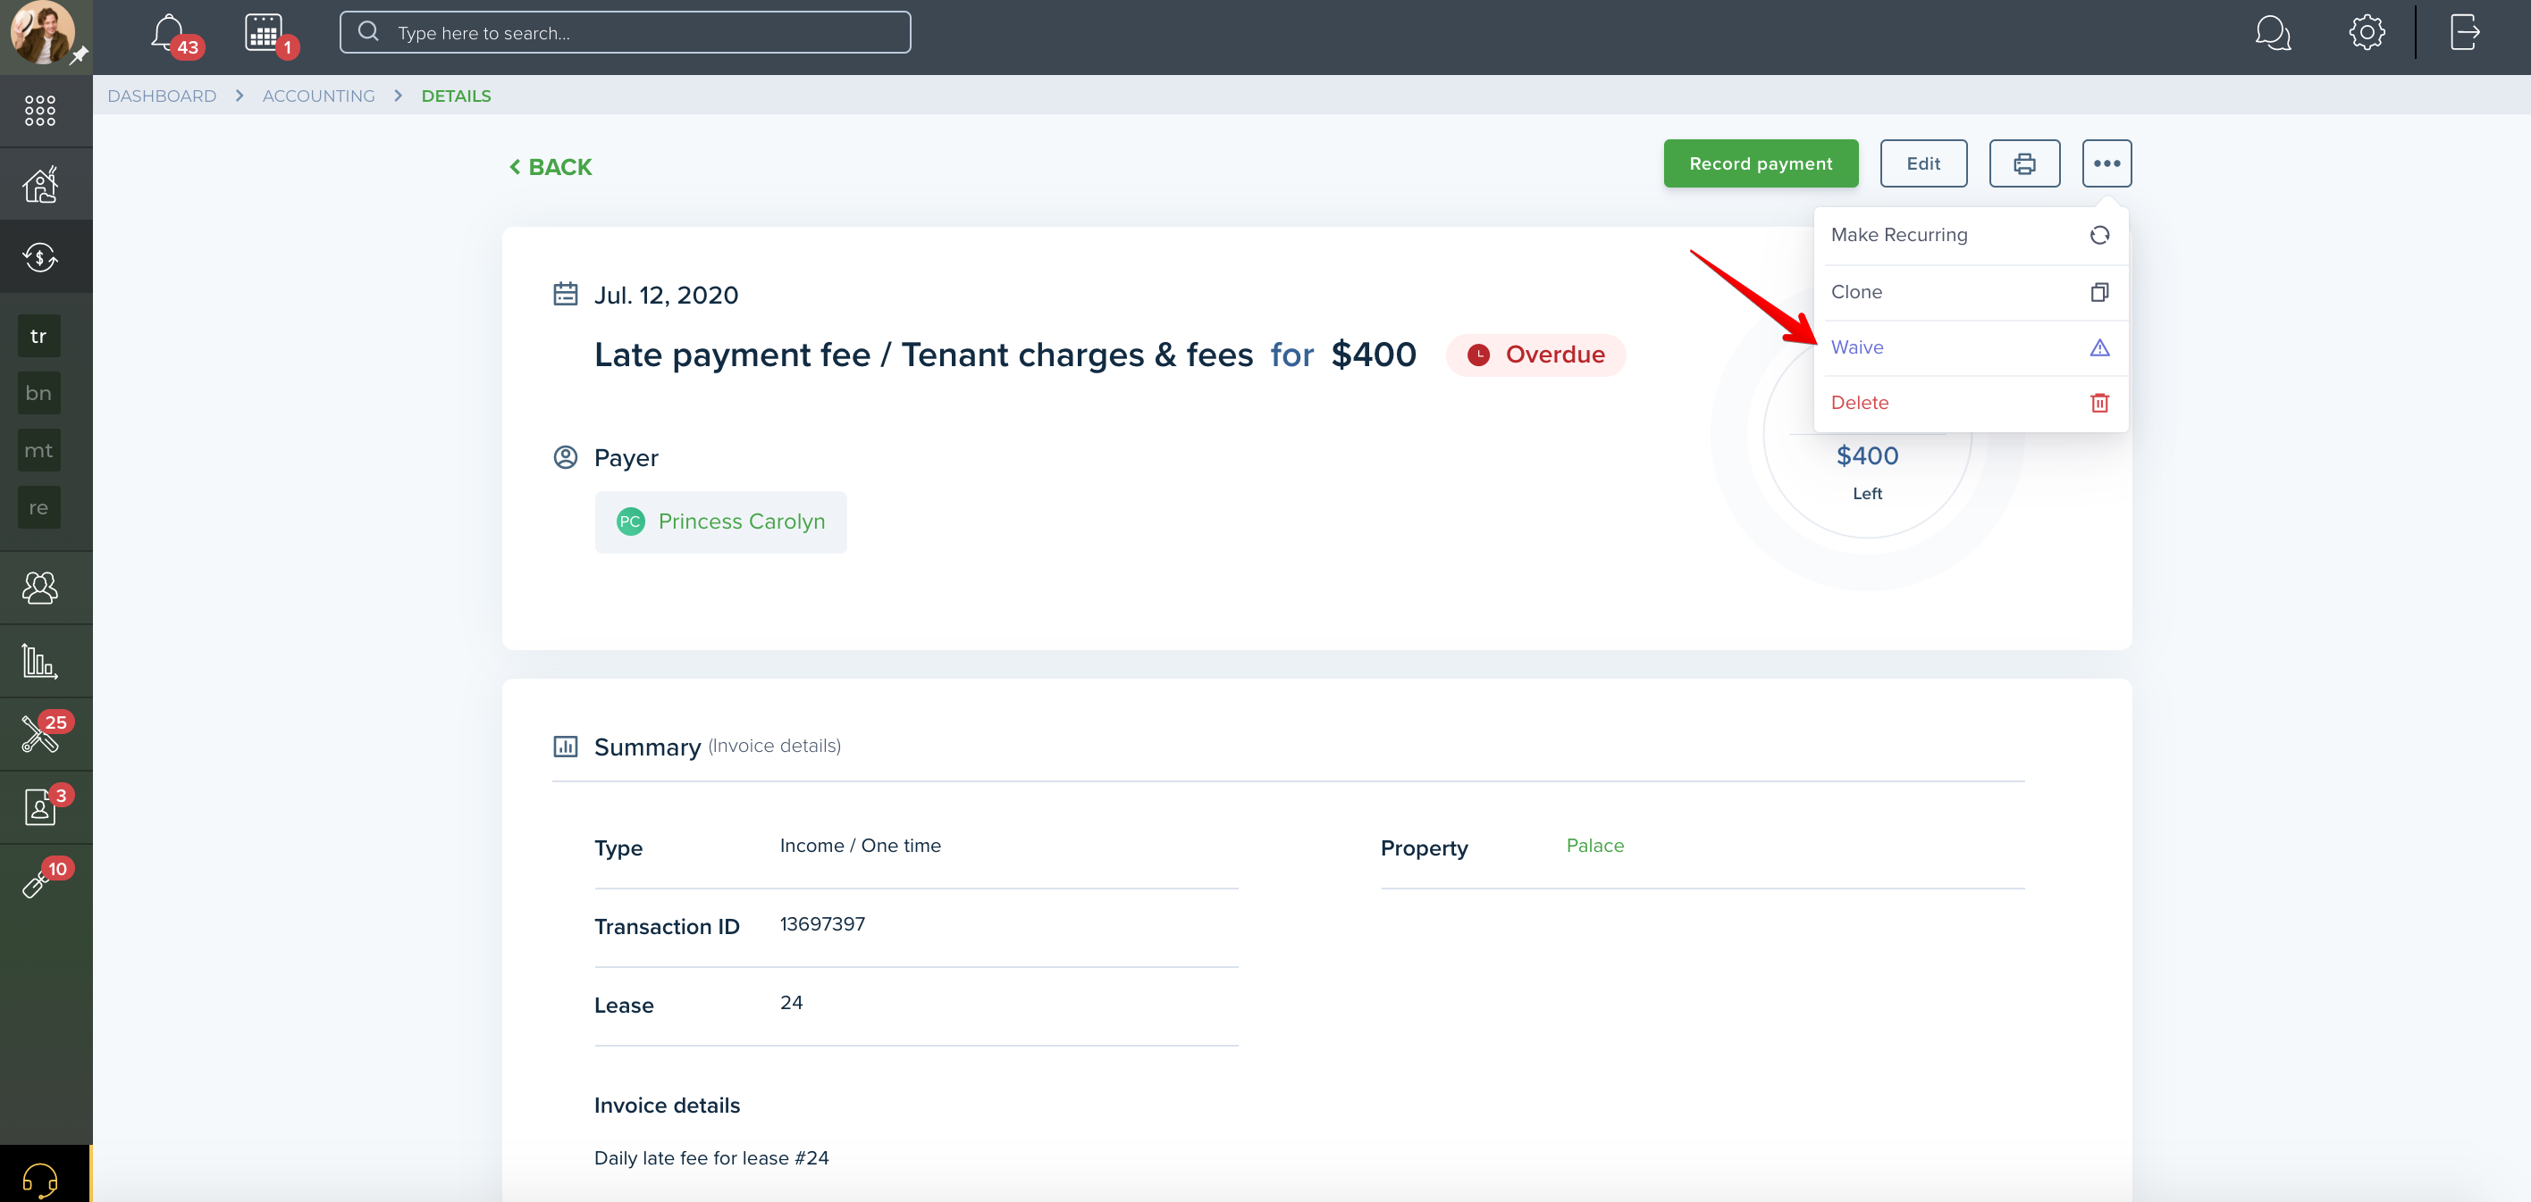2531x1202 pixels.
Task: Select the 'mt' sidebar shortcut
Action: click(x=39, y=450)
